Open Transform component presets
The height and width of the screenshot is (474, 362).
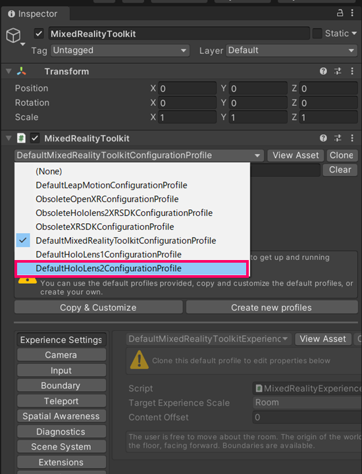pos(338,71)
